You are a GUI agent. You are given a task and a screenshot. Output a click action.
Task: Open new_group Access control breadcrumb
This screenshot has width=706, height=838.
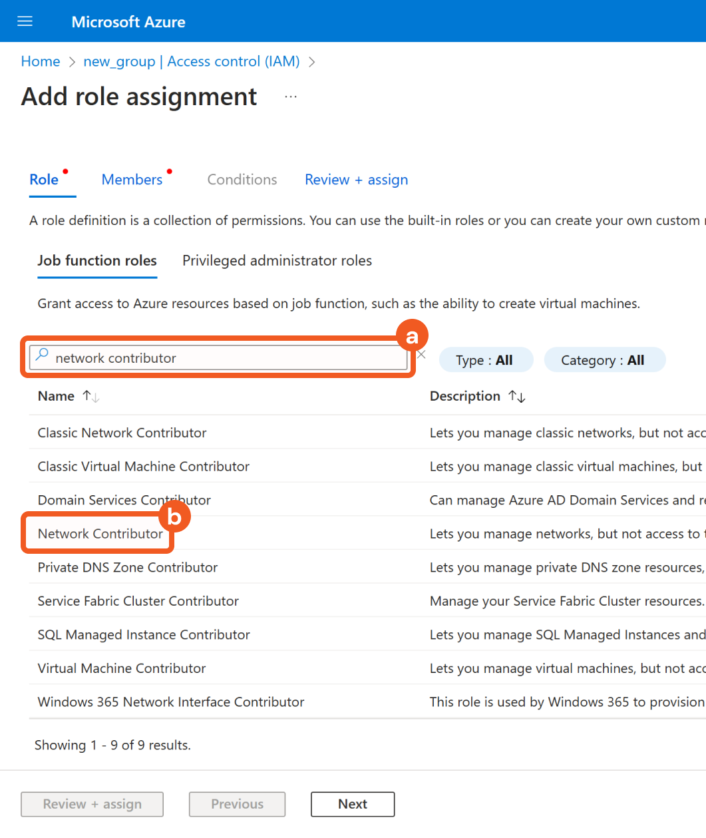(x=192, y=62)
